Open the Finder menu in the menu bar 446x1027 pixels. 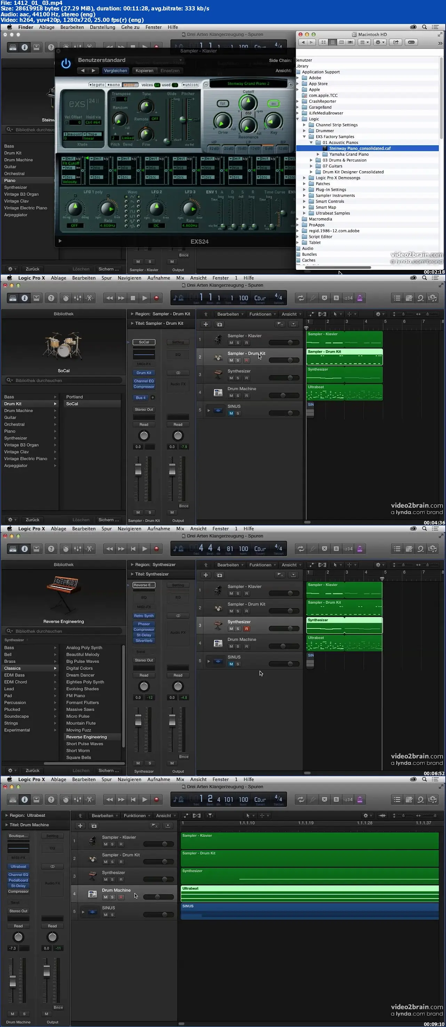25,27
